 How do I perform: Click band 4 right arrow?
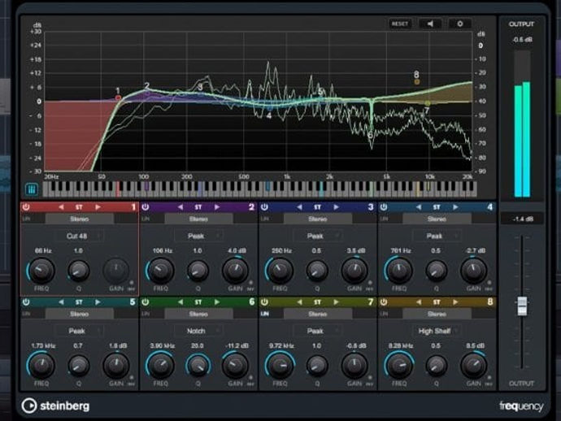pos(455,206)
